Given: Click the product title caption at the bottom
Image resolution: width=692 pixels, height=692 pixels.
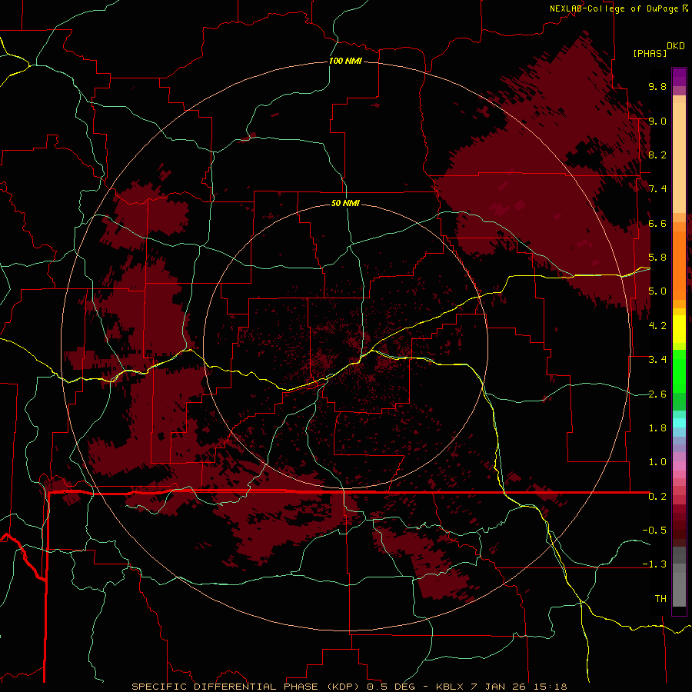Looking at the screenshot, I should click(x=349, y=687).
